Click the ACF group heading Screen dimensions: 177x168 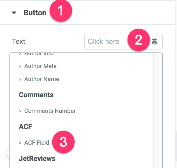point(26,127)
